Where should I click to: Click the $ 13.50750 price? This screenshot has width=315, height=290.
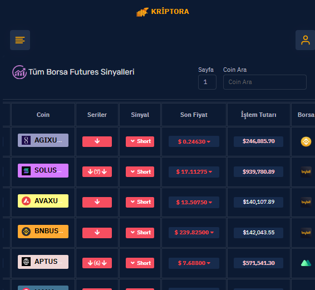pyautogui.click(x=194, y=202)
